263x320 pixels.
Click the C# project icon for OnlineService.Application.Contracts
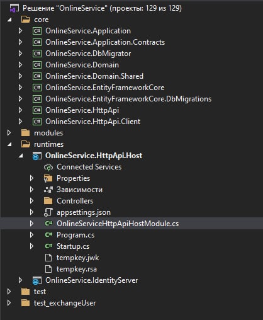coord(37,42)
